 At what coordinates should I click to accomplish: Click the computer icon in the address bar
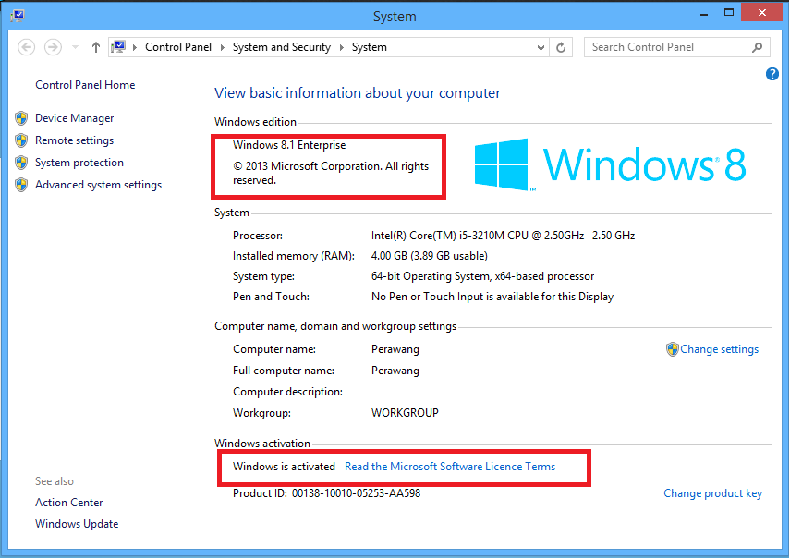pos(118,47)
